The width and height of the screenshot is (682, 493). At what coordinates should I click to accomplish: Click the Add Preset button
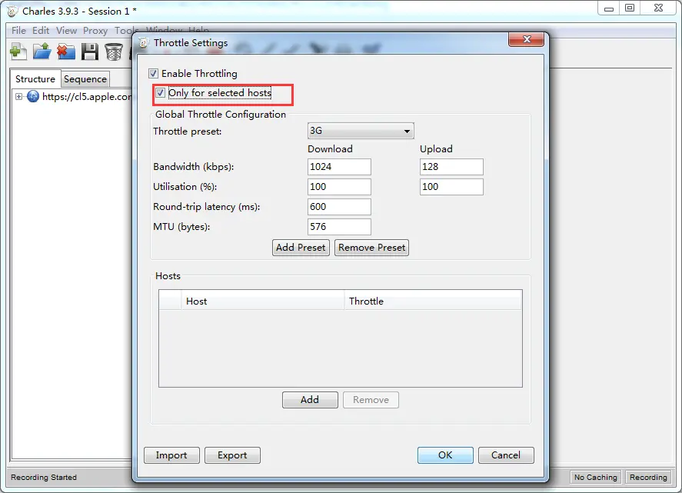tap(301, 248)
